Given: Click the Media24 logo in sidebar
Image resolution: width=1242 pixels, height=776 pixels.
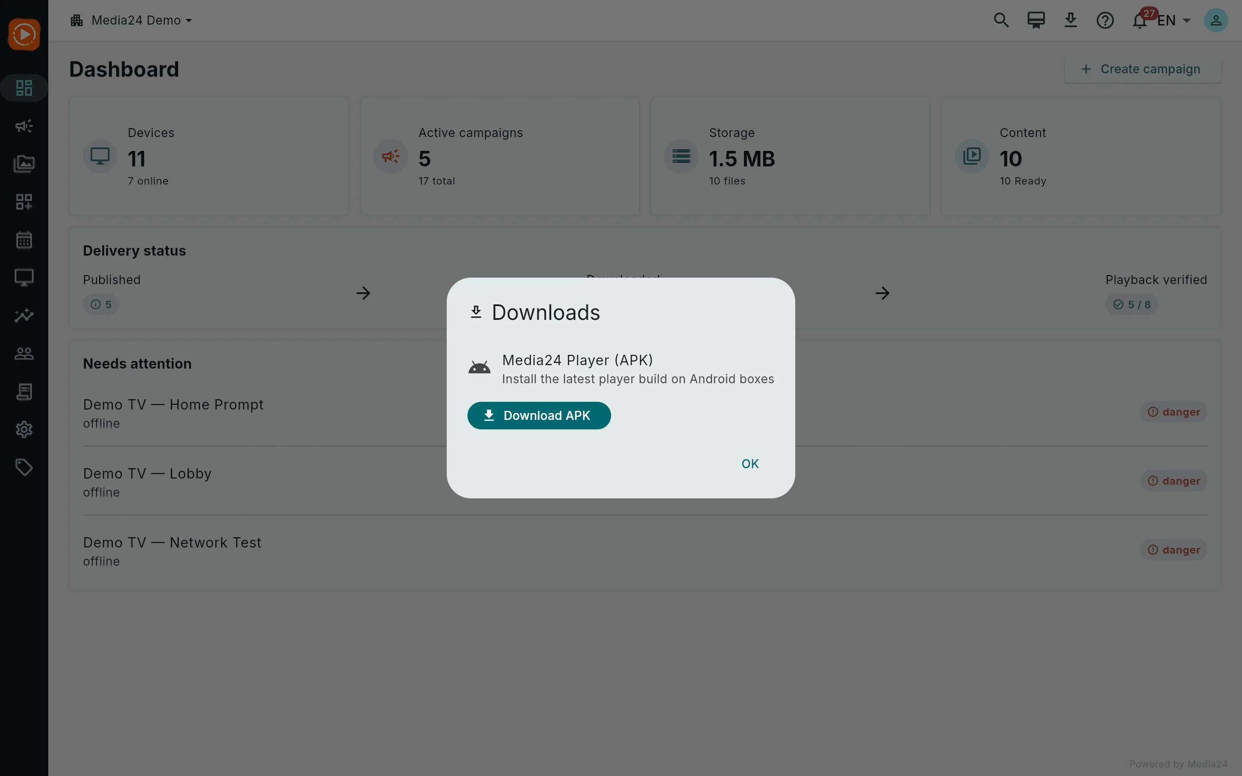Looking at the screenshot, I should point(24,34).
